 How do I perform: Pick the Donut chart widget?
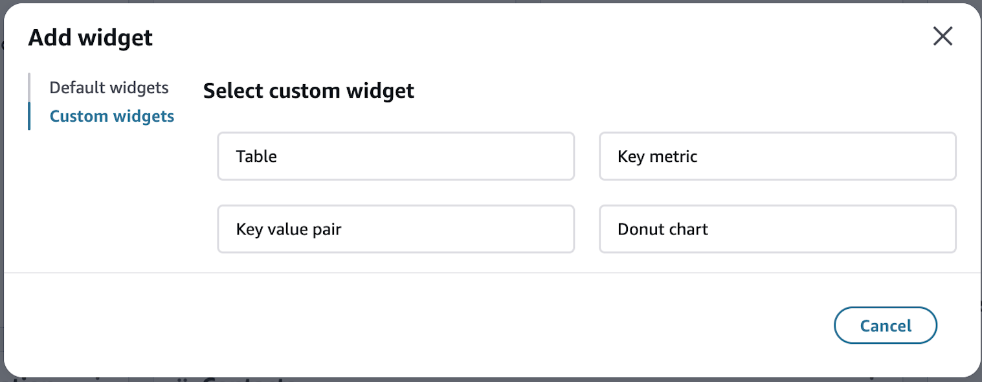point(777,229)
